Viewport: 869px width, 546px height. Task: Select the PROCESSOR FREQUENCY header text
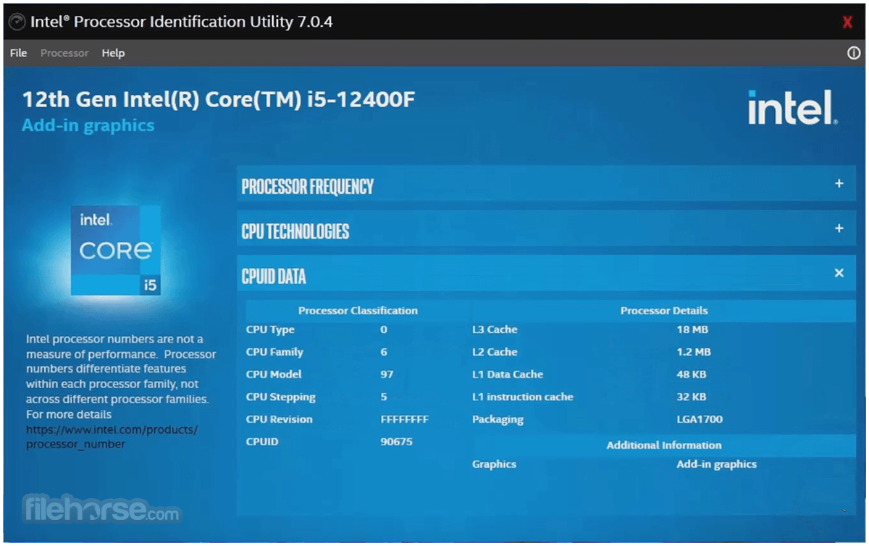point(308,187)
